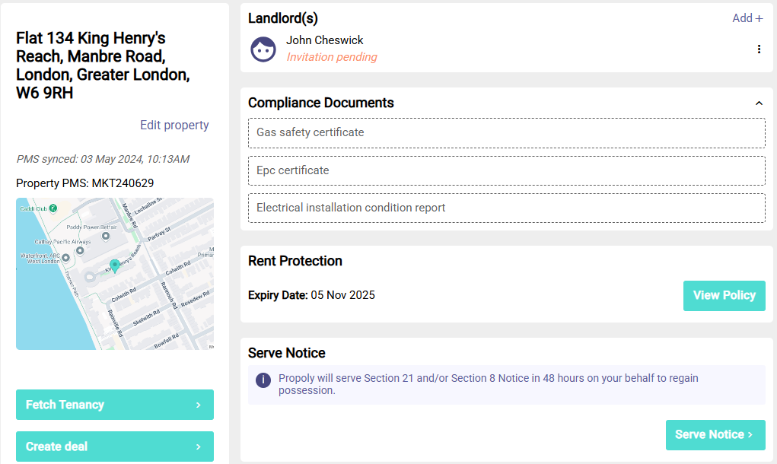Start a new deal with Create deal
The height and width of the screenshot is (464, 777).
pyautogui.click(x=115, y=447)
